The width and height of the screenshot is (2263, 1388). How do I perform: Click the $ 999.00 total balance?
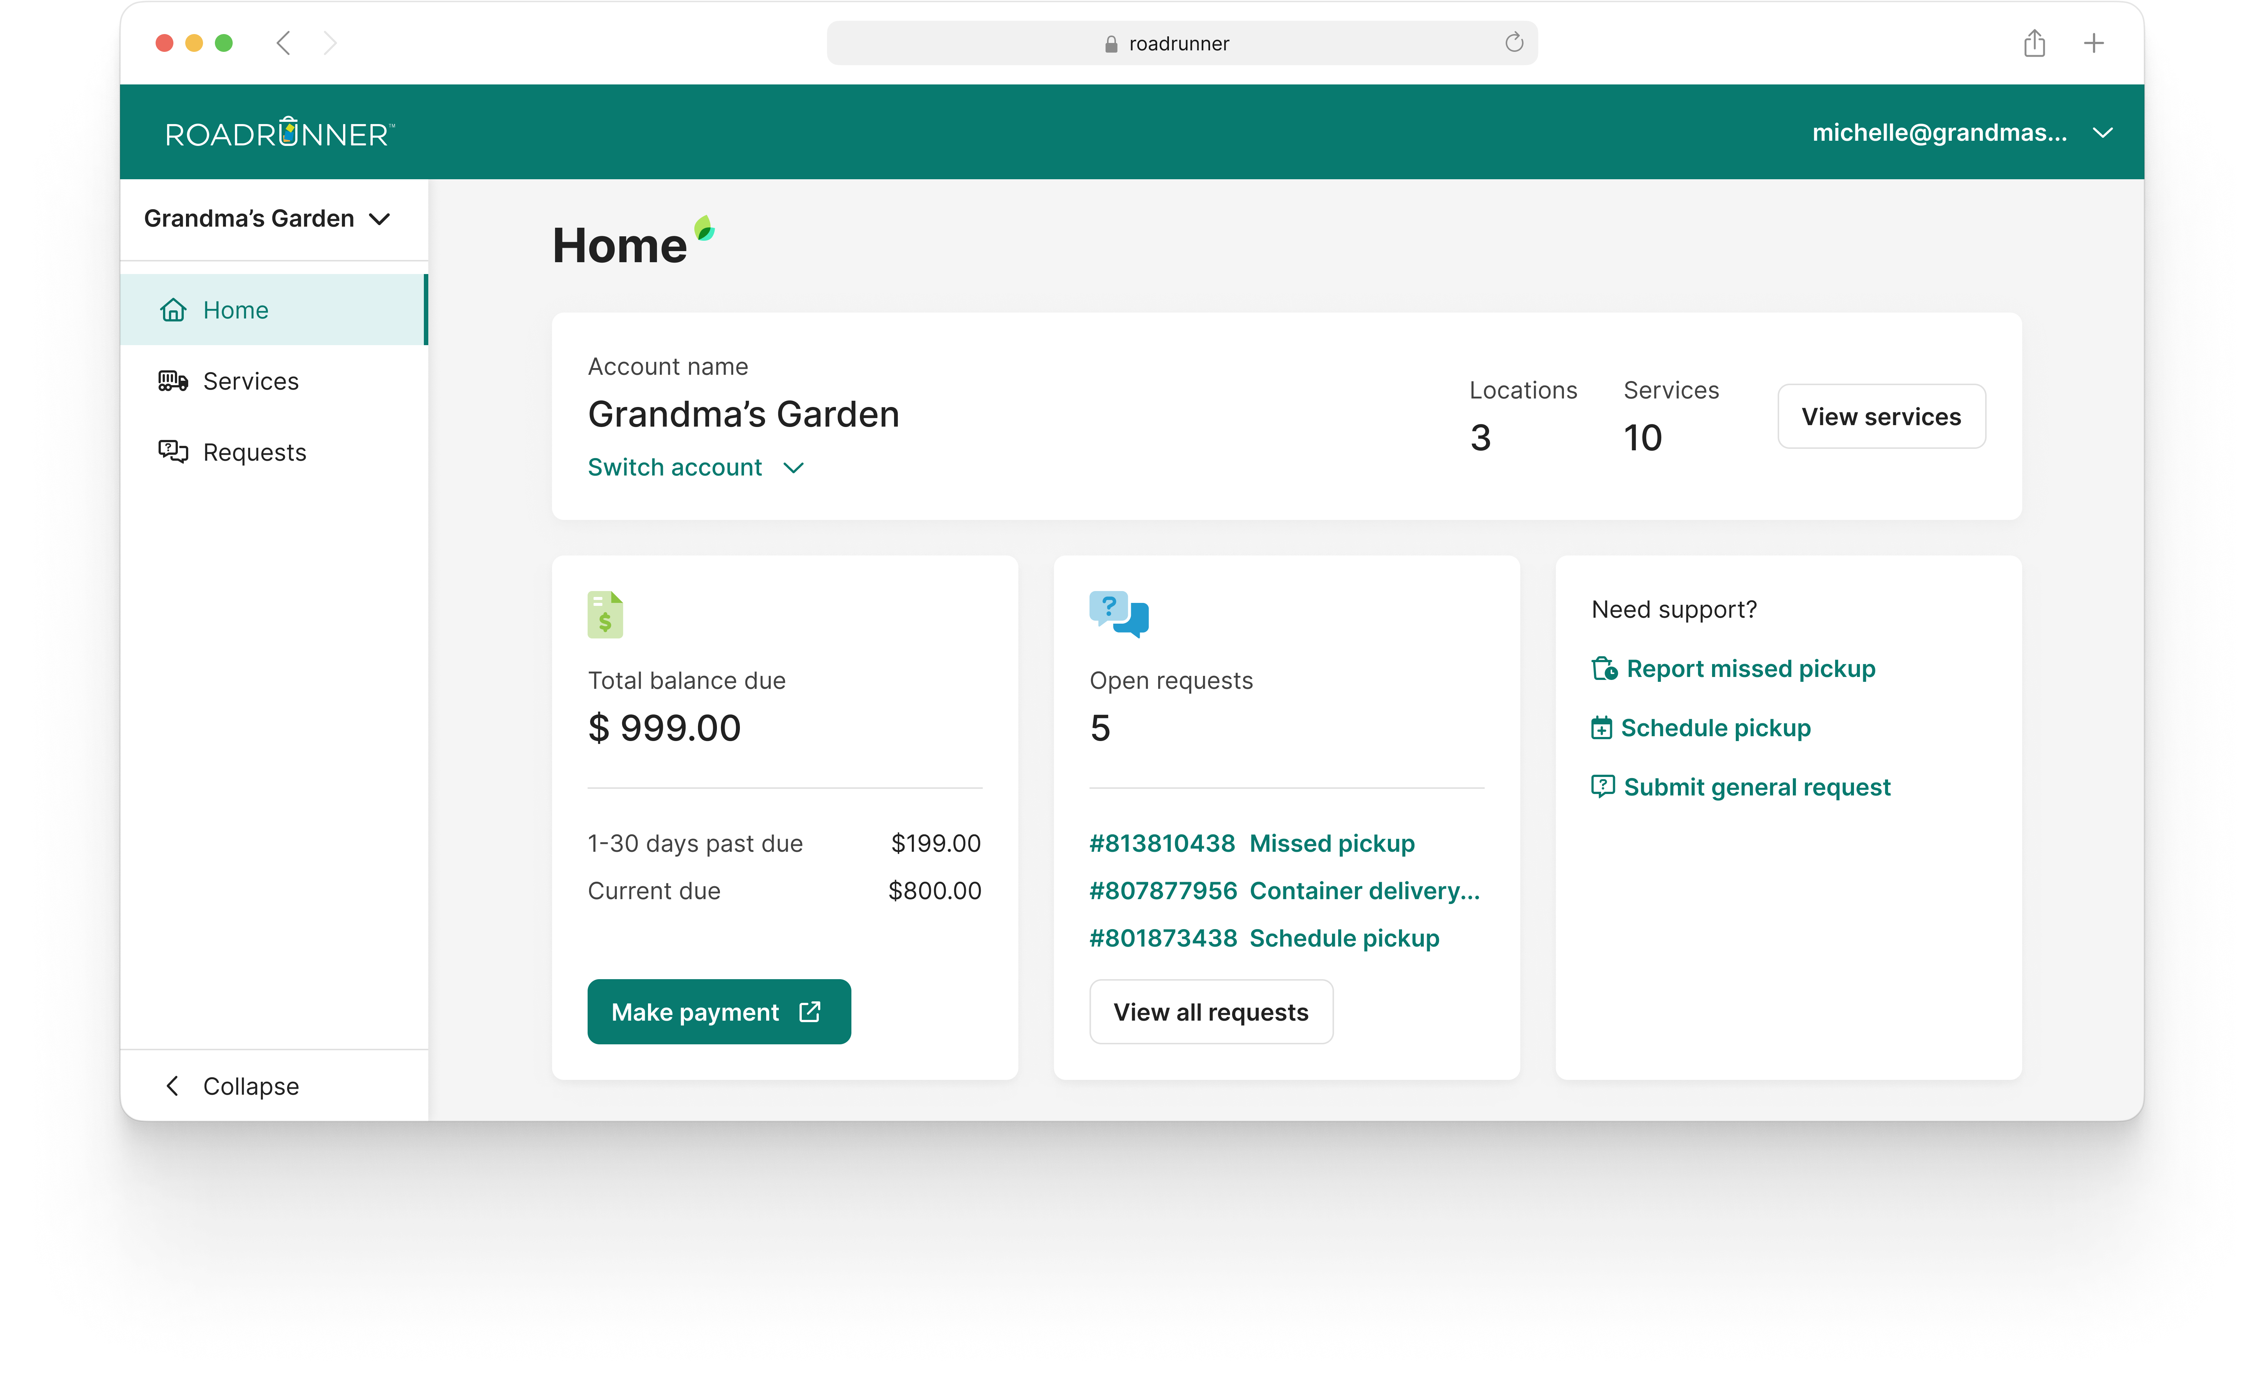[664, 728]
